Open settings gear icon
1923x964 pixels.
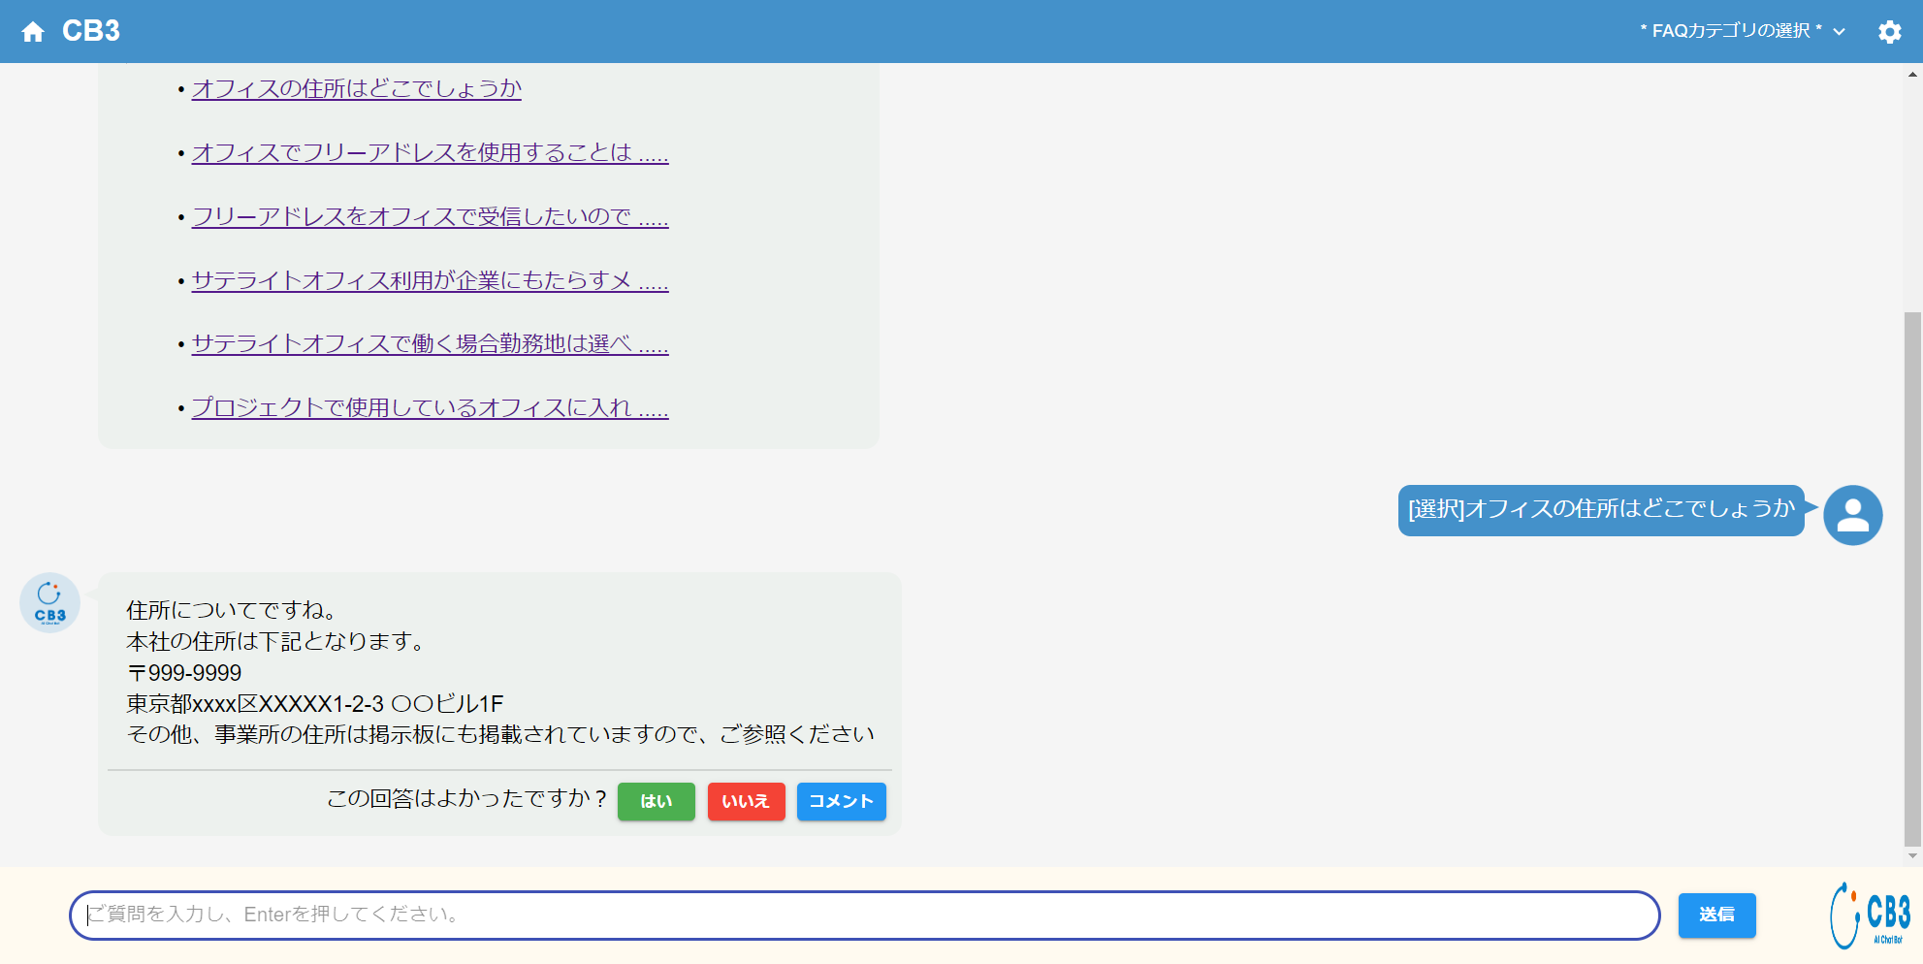point(1889,32)
